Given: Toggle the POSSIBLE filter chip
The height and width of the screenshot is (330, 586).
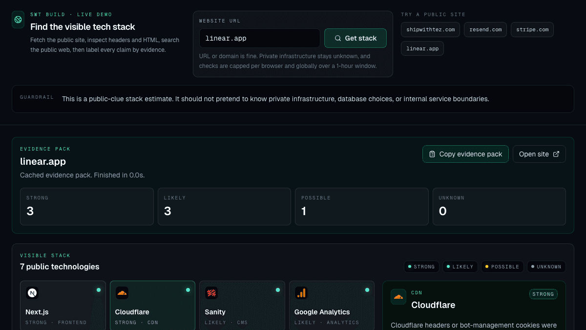Looking at the screenshot, I should (x=502, y=267).
